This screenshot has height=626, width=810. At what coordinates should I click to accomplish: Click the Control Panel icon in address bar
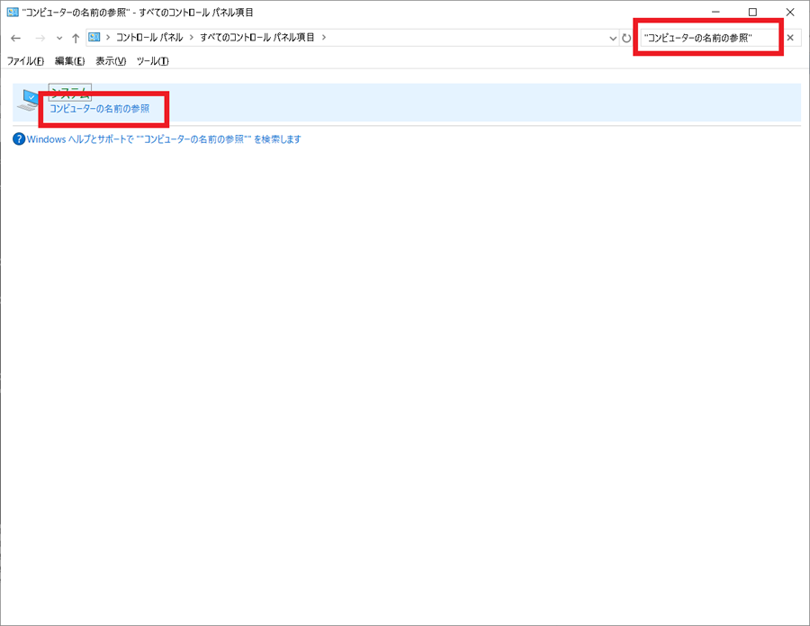94,37
